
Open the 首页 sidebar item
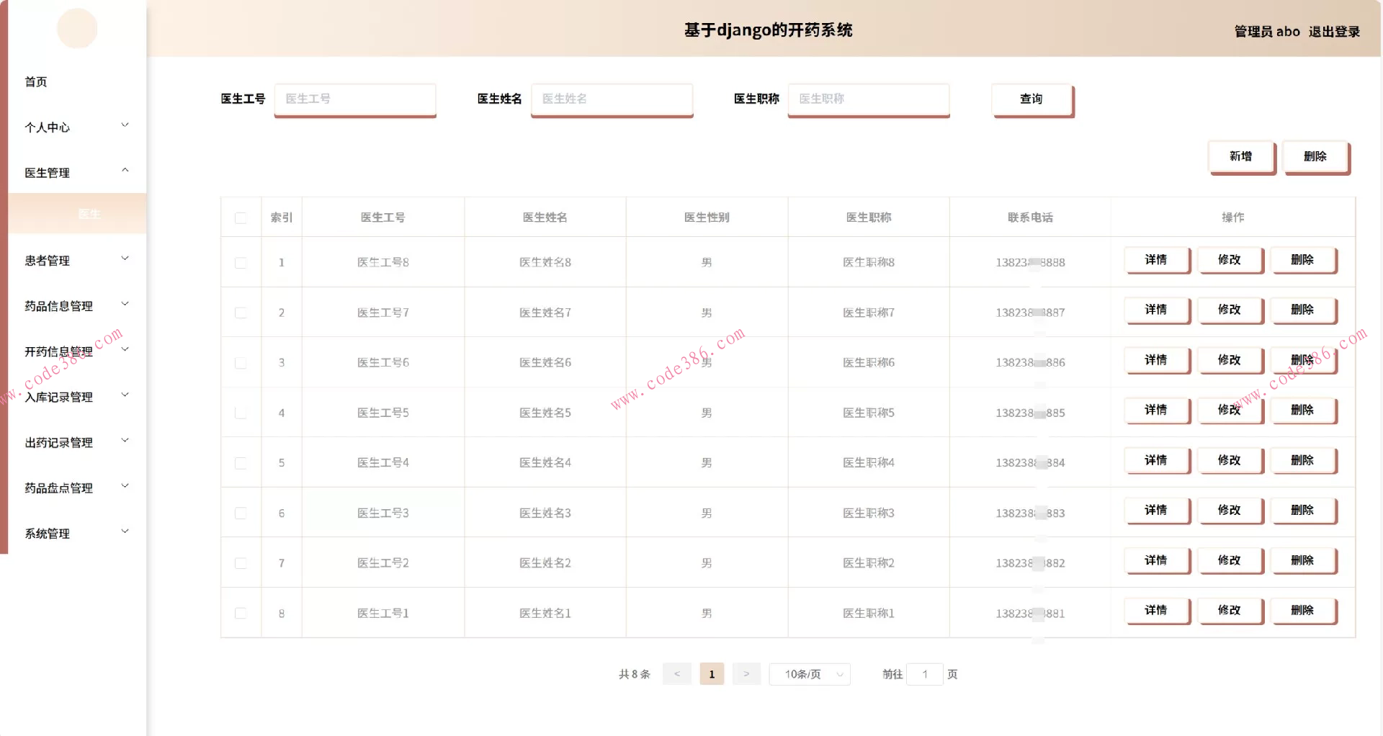pos(36,81)
